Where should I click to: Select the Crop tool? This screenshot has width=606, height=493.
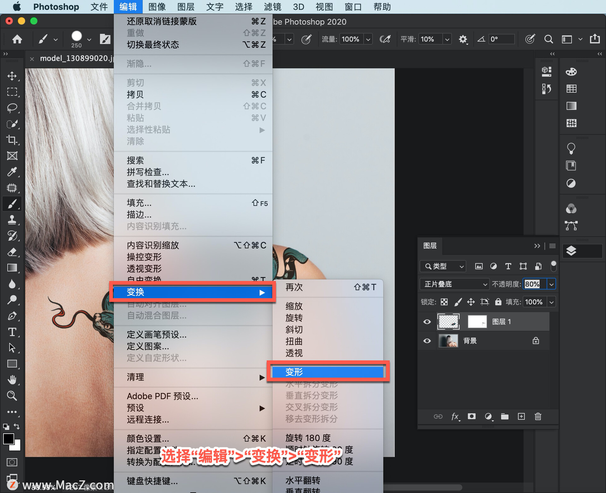click(x=12, y=140)
